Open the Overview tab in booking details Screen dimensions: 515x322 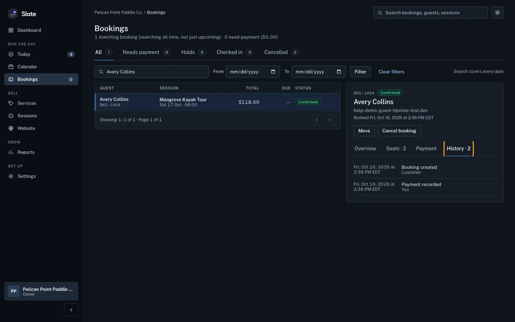(365, 148)
